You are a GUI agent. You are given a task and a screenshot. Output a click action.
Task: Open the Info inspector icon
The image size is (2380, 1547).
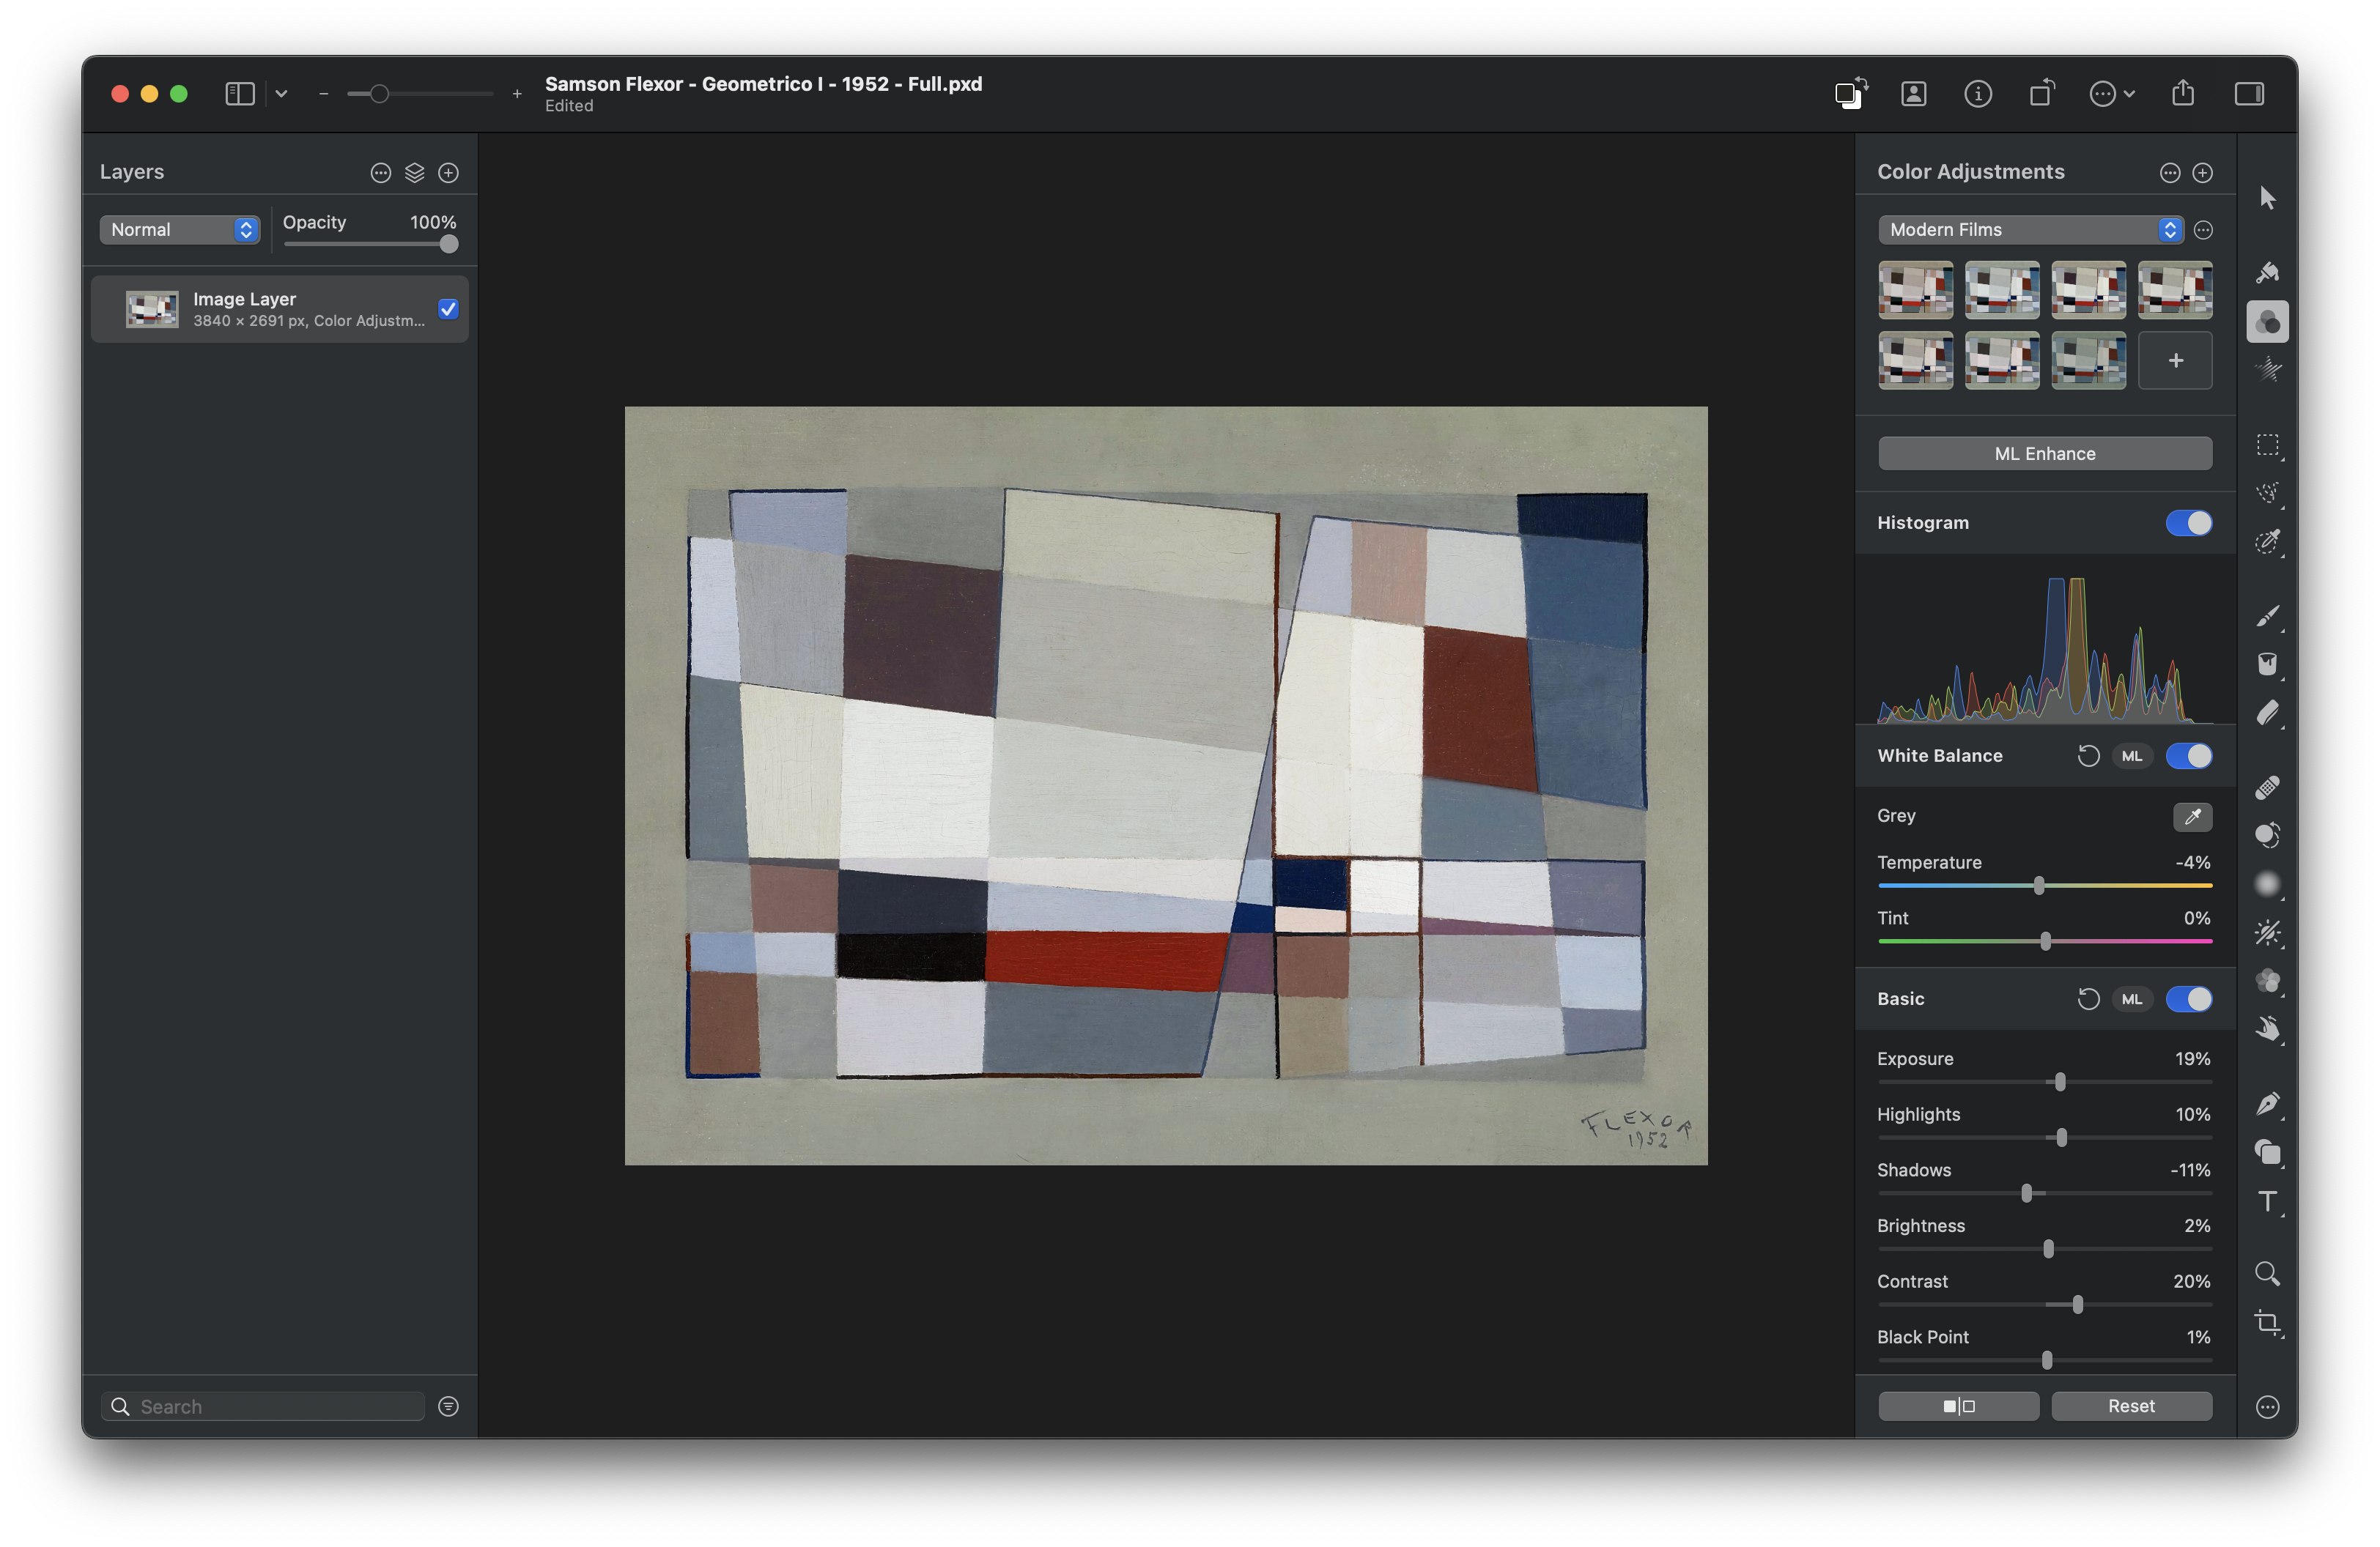[1977, 93]
